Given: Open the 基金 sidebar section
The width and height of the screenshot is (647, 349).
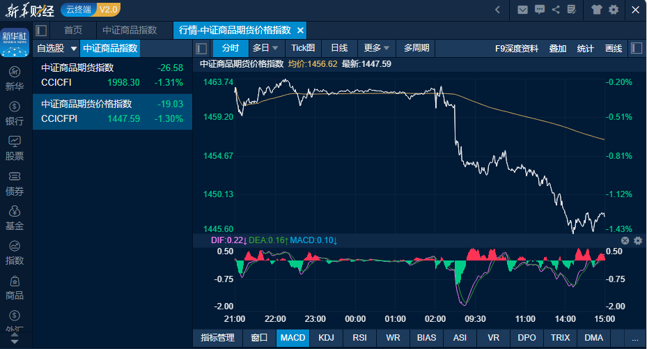Looking at the screenshot, I should tap(15, 218).
